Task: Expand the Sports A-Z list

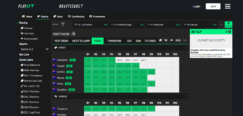Action: tap(47, 49)
